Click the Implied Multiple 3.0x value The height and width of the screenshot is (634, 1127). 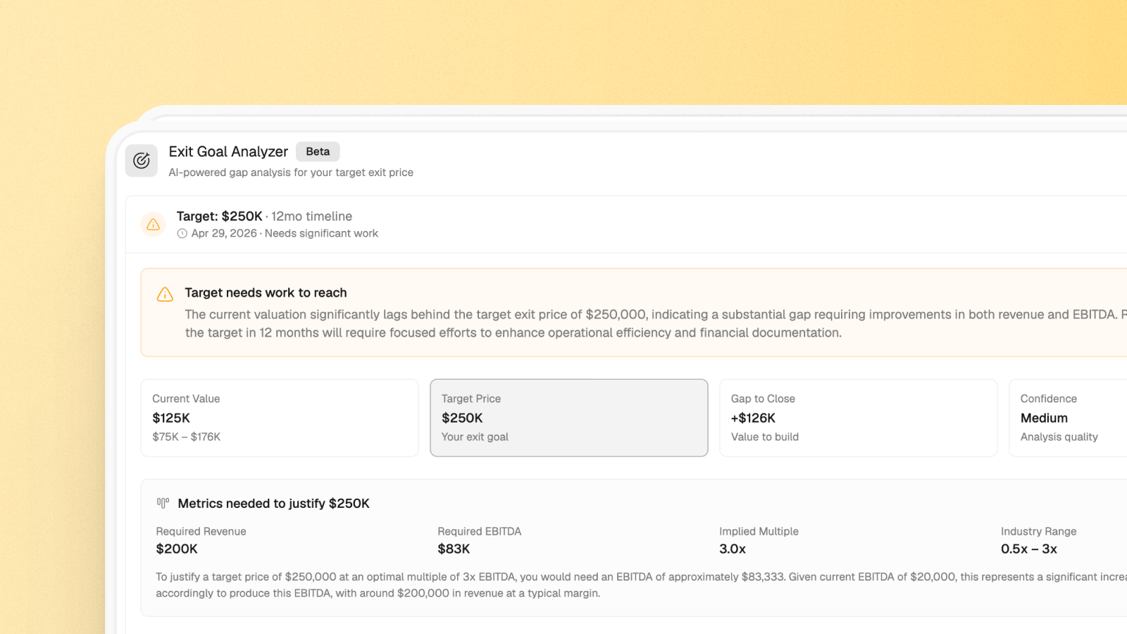733,549
